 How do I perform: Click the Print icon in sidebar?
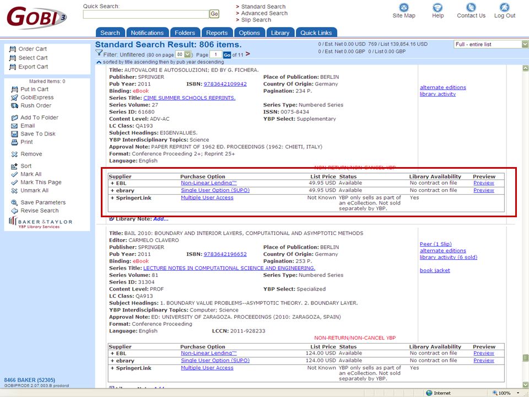14,142
